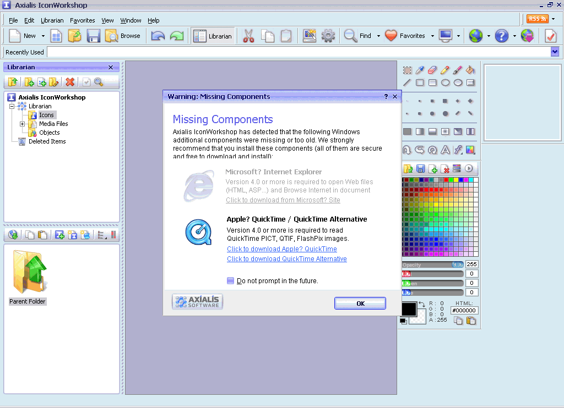Select the Pencil drawing tool

tap(444, 70)
